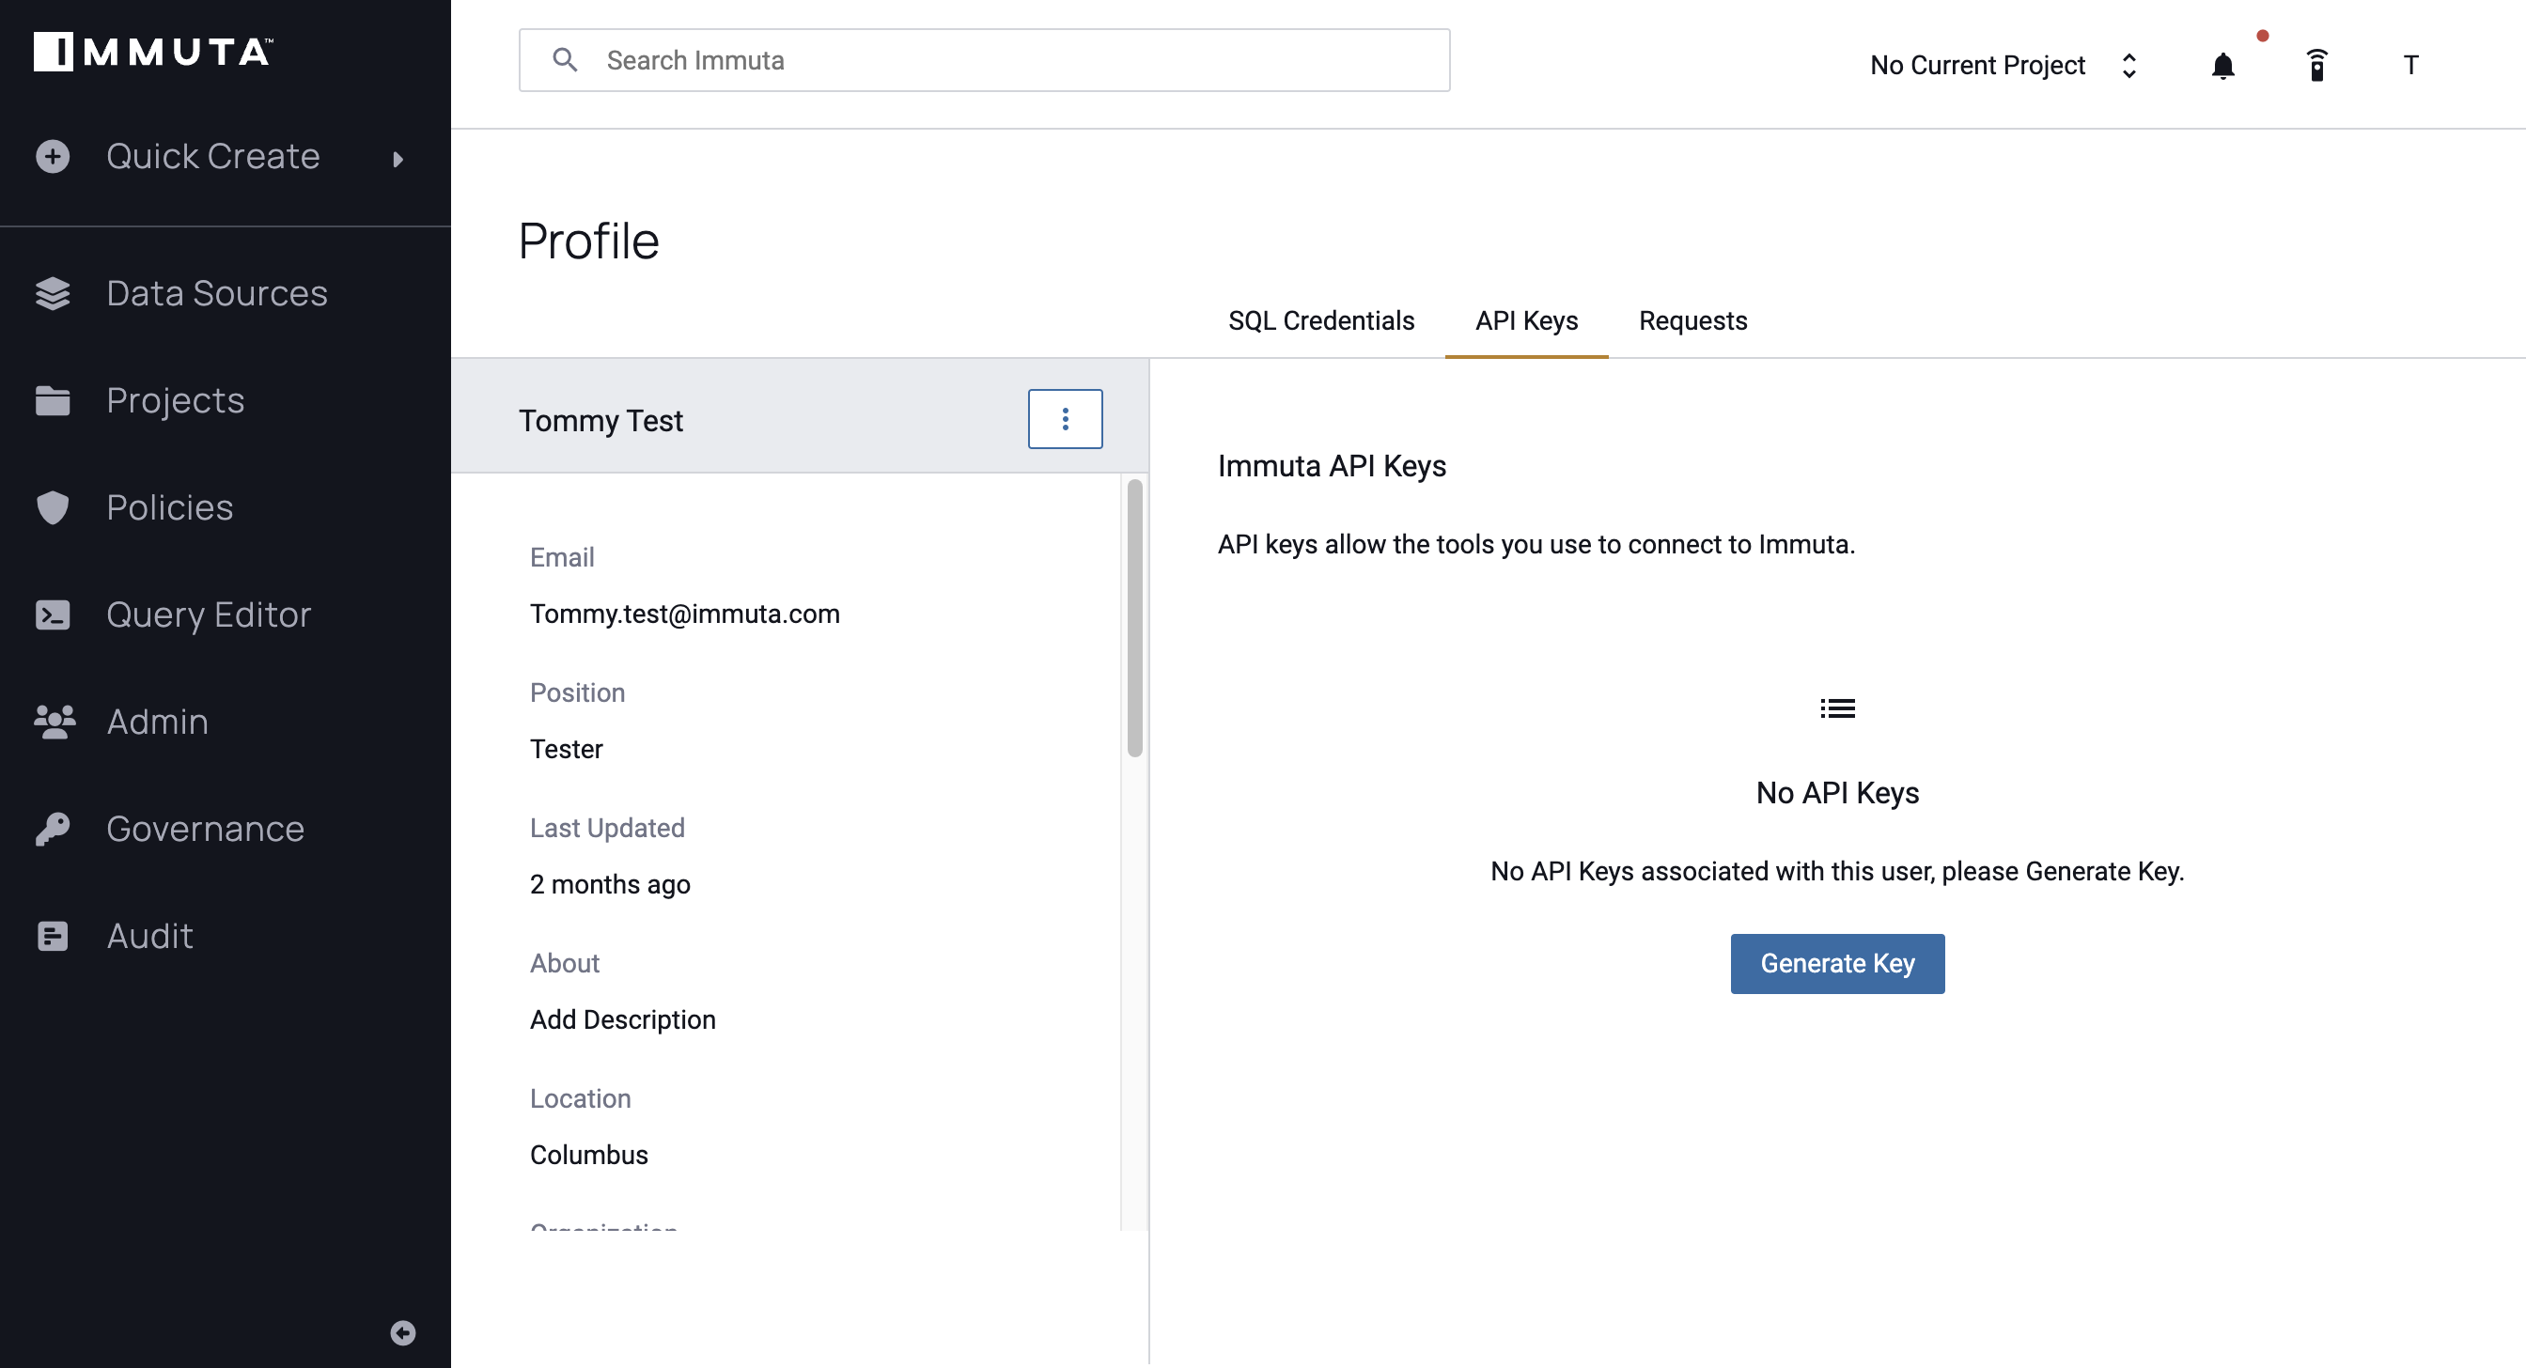Open notifications bell
Screen dimensions: 2526x1368
(x=2223, y=66)
